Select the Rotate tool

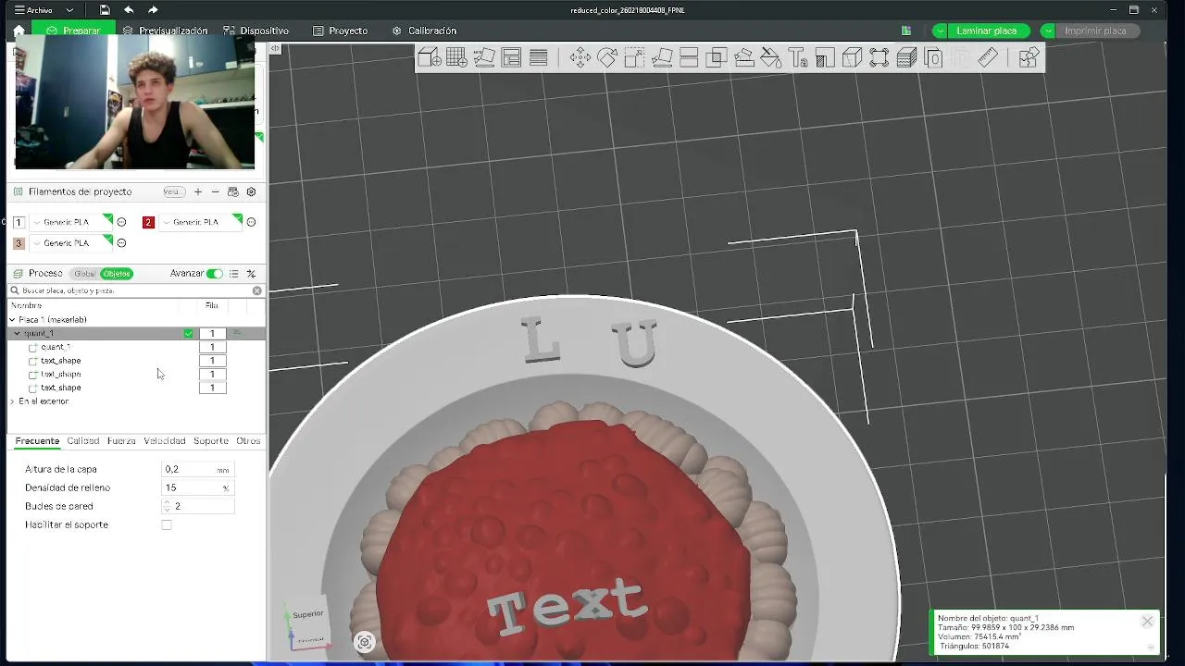(607, 58)
